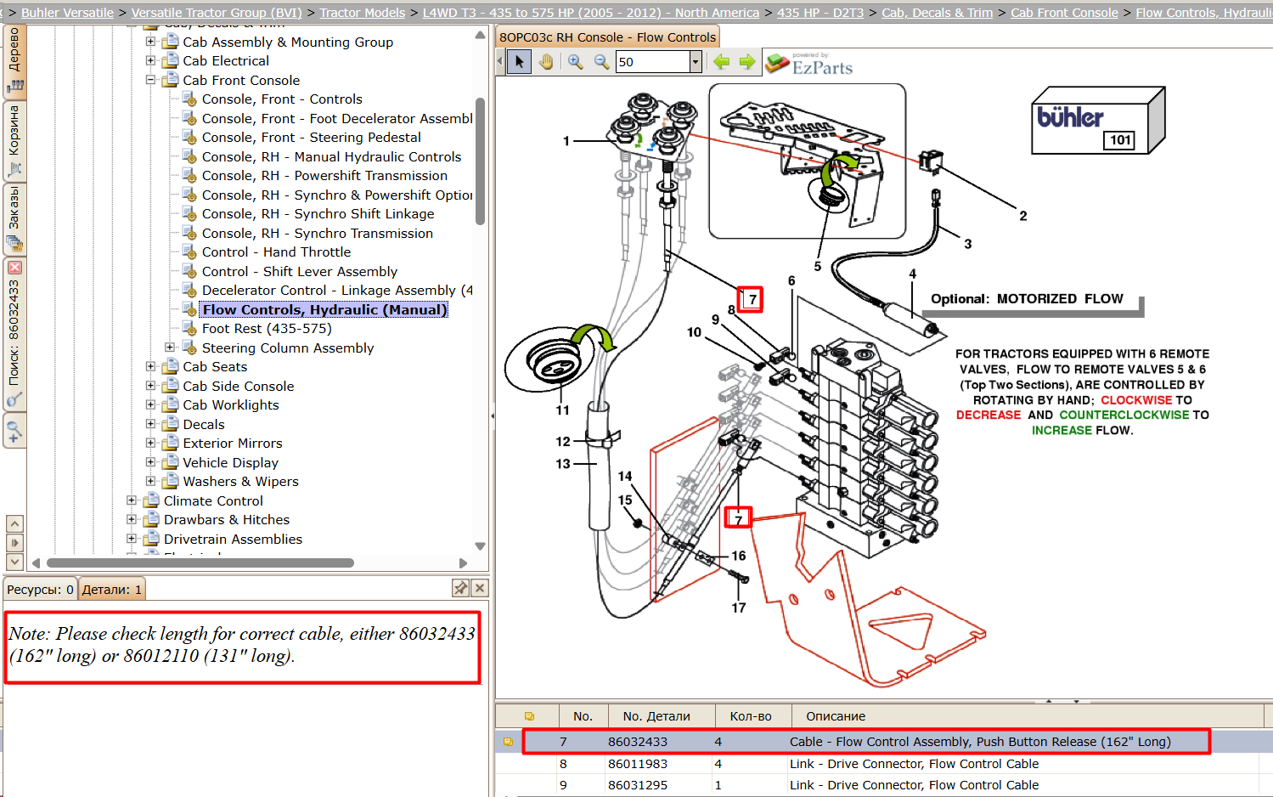Switch to the Ресурсы: 0 tab
1273x797 pixels.
[40, 589]
